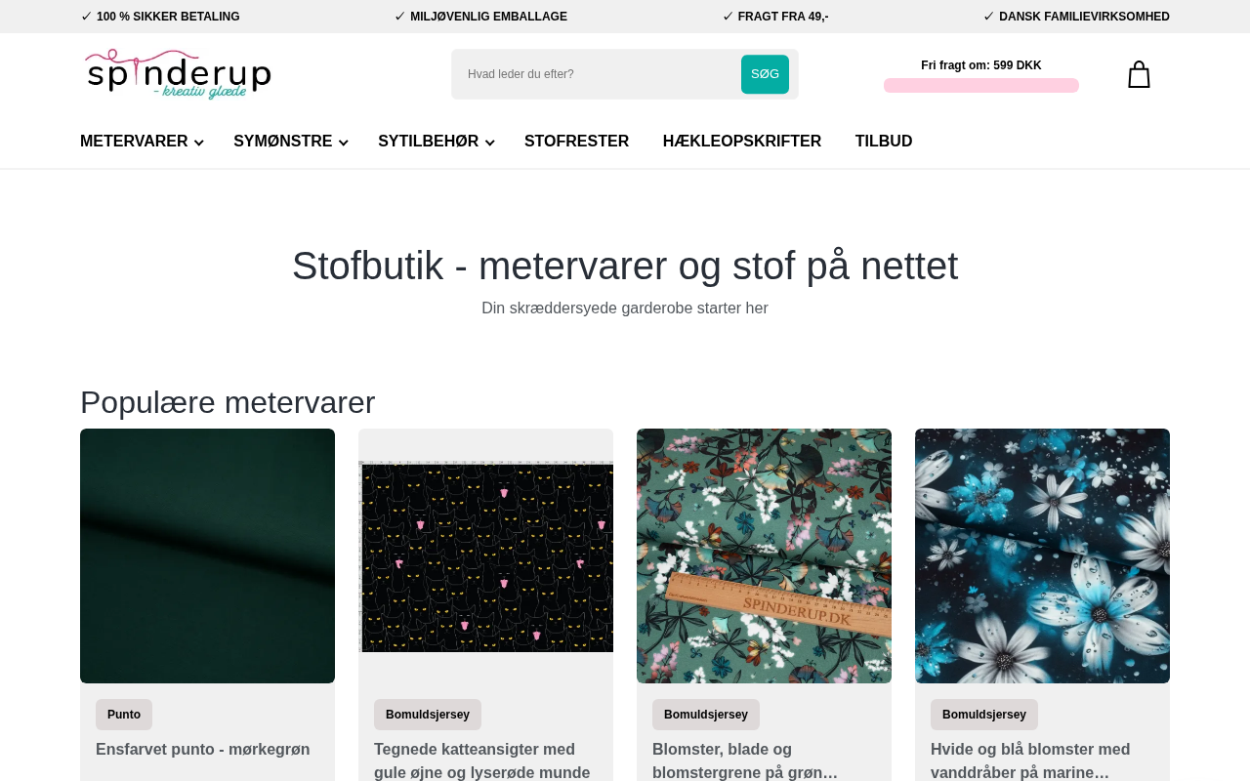Focus the 'Hvad leder du efter?' search field
This screenshot has height=781, width=1250.
click(x=598, y=74)
